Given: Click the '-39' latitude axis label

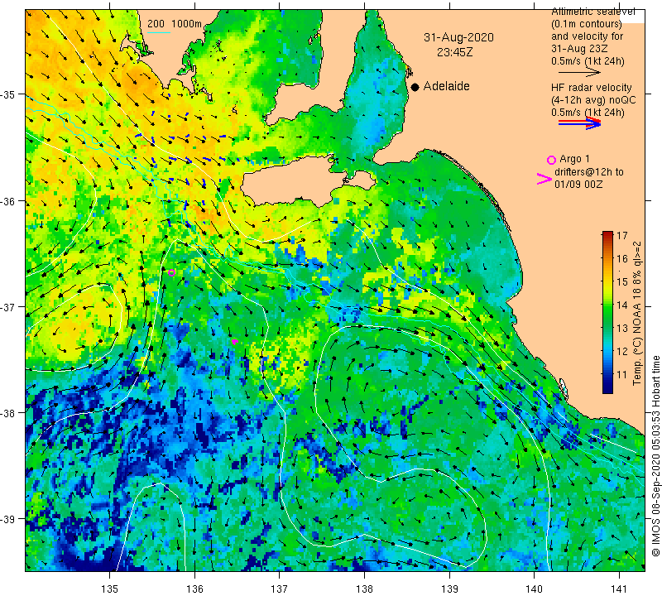Looking at the screenshot, I should (8, 519).
